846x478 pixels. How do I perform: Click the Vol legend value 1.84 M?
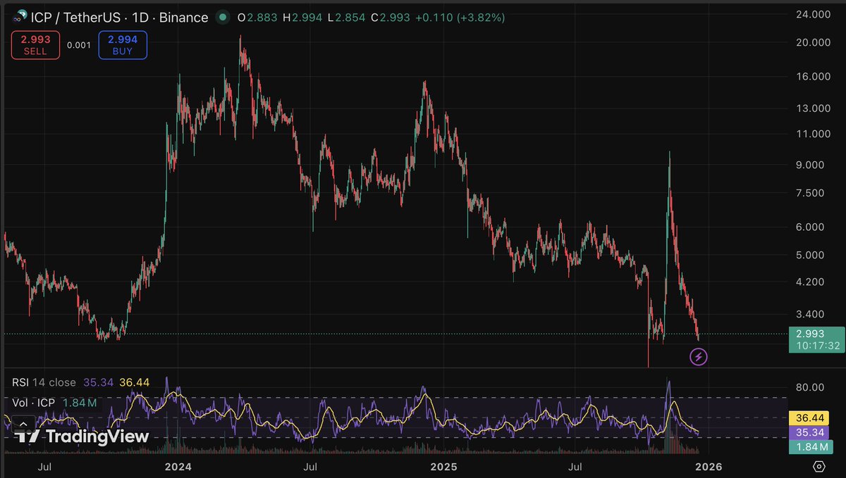coord(80,403)
